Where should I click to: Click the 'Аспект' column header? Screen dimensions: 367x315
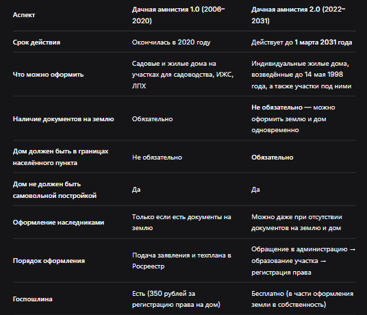coord(24,15)
